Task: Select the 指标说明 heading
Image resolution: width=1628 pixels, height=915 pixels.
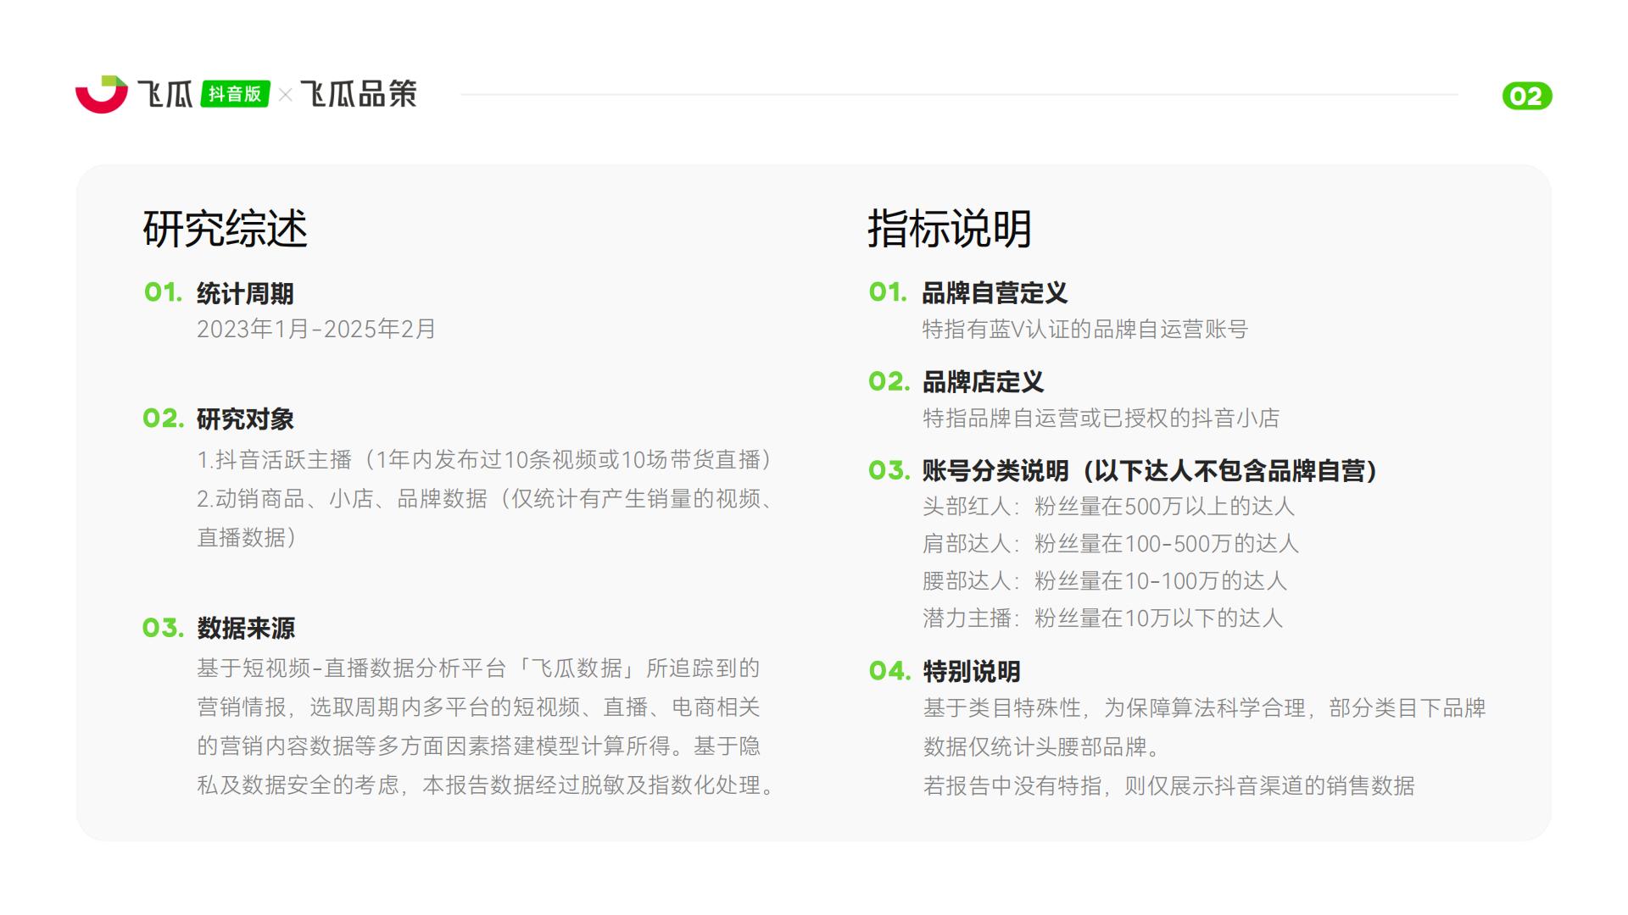Action: pyautogui.click(x=950, y=229)
